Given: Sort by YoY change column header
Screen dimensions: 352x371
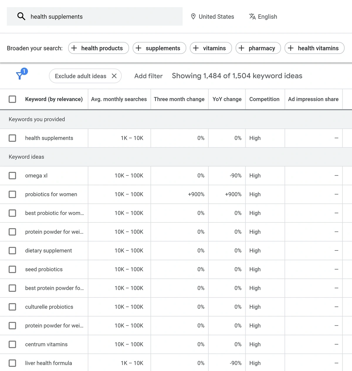Looking at the screenshot, I should (x=227, y=99).
